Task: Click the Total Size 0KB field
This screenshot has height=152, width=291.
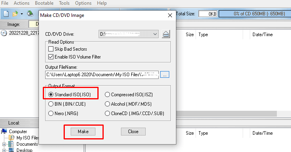Action: [208, 14]
